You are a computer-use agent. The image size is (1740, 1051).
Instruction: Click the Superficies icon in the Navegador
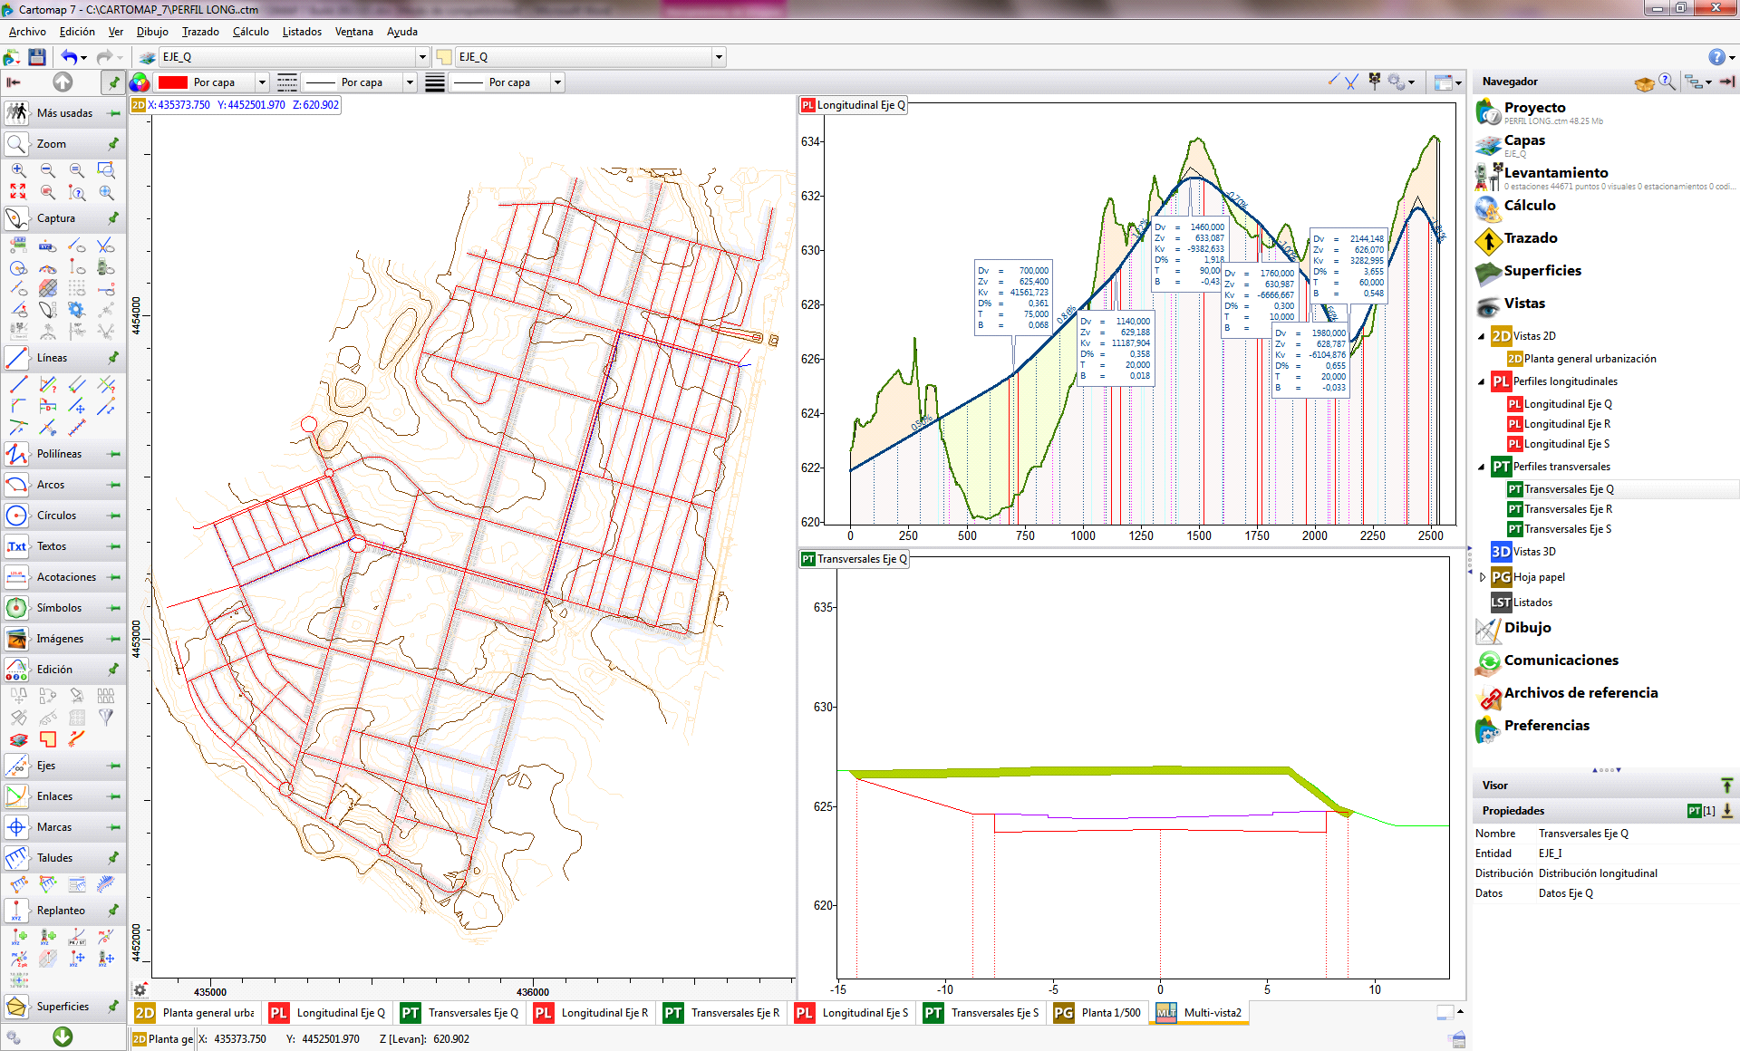click(x=1488, y=271)
